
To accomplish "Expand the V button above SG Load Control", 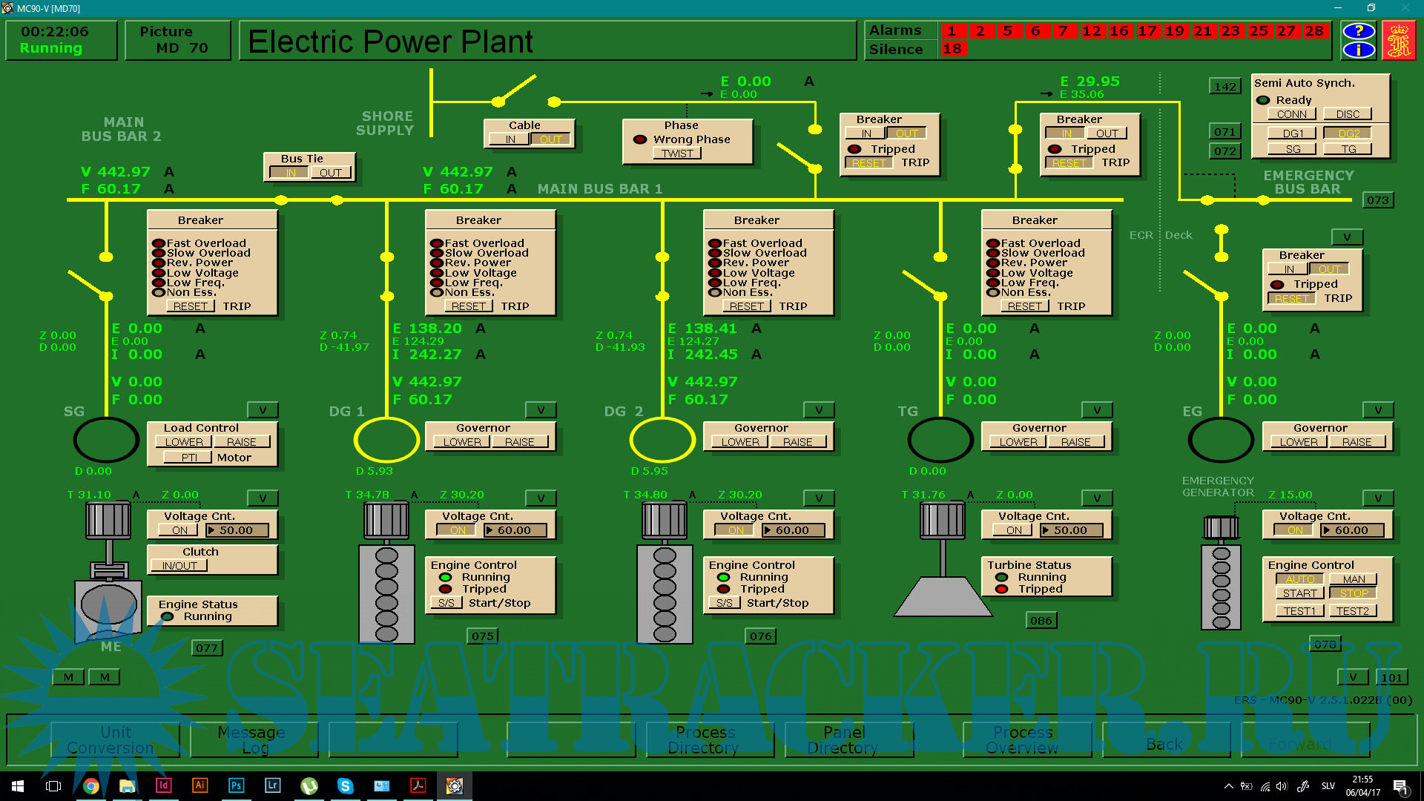I will pyautogui.click(x=263, y=410).
